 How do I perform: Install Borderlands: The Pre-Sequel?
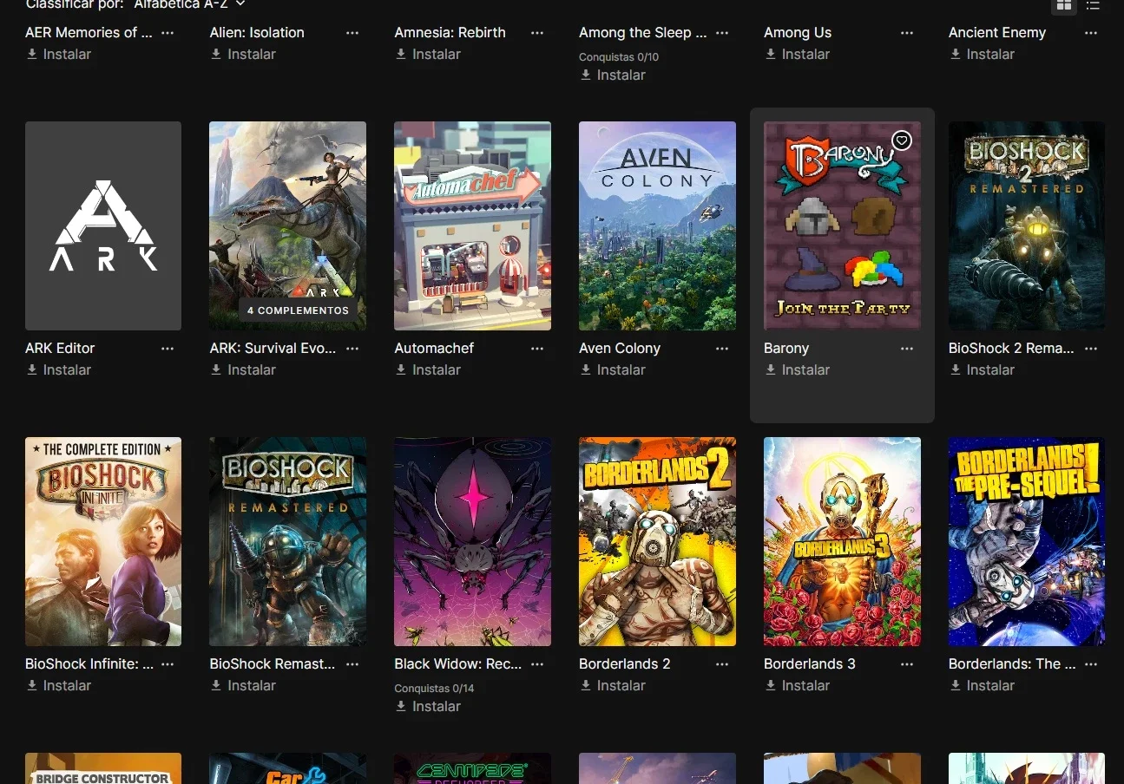(x=983, y=685)
